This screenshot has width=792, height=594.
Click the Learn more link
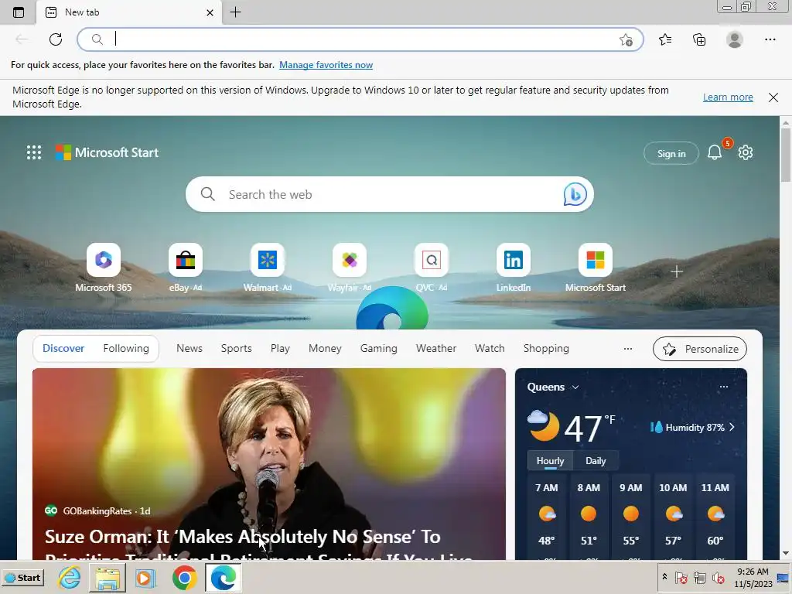tap(728, 97)
